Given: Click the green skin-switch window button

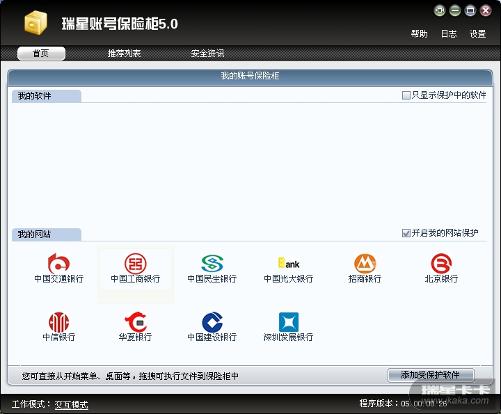Looking at the screenshot, I should [x=440, y=10].
